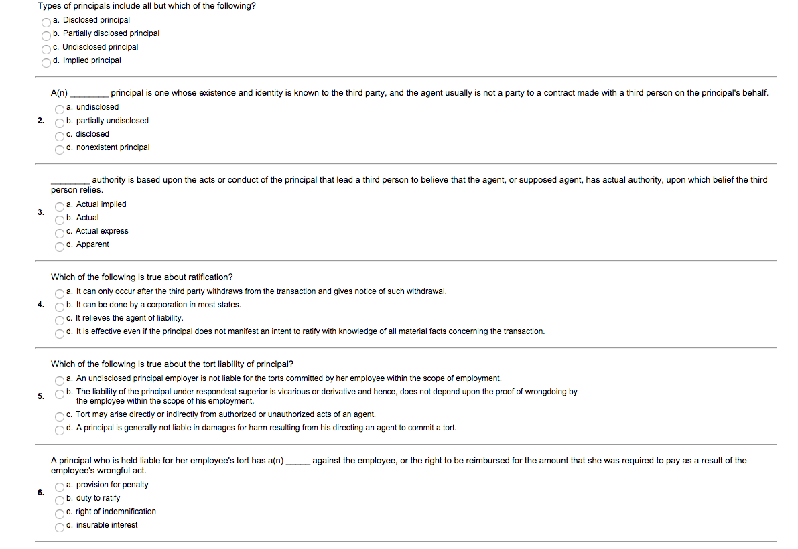Choose respondeat superior vicarious liability answer
The height and width of the screenshot is (549, 798).
(x=60, y=394)
